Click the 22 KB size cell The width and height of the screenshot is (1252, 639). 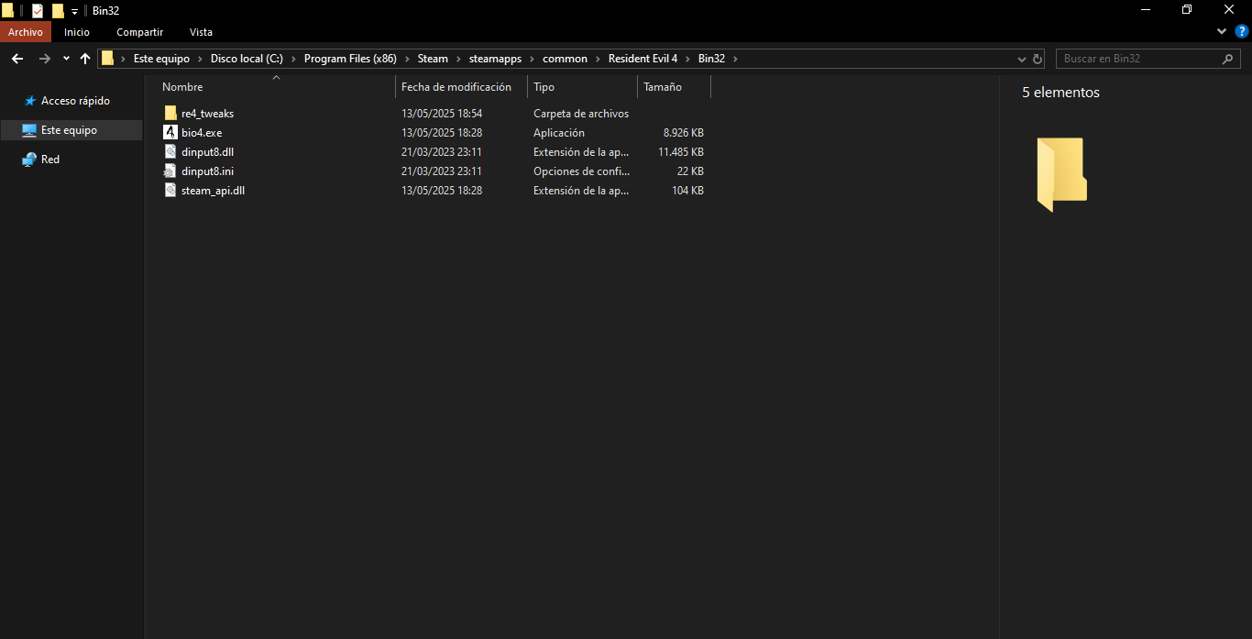point(690,171)
